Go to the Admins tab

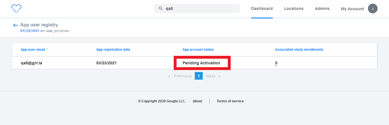click(322, 9)
